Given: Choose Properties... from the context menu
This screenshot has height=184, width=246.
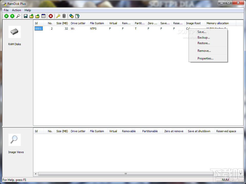Looking at the screenshot, I should pos(208,58).
